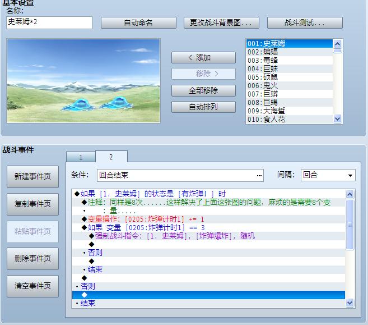The height and width of the screenshot is (325, 368).
Task: Select the right slime in battle preview
Action: (117, 103)
